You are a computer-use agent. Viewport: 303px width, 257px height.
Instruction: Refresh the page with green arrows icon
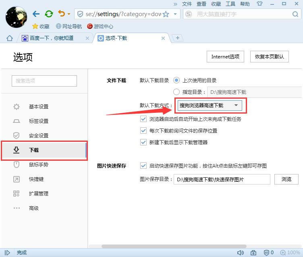pyautogui.click(x=49, y=14)
